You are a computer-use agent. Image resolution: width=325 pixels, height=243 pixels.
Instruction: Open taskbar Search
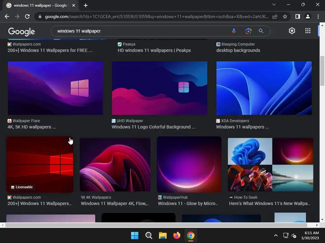tap(149, 235)
